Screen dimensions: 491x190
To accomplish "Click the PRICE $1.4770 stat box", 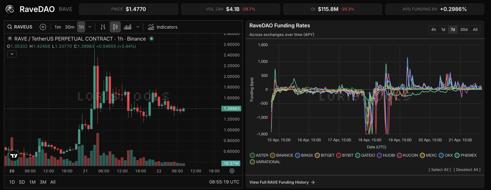I will click(128, 9).
